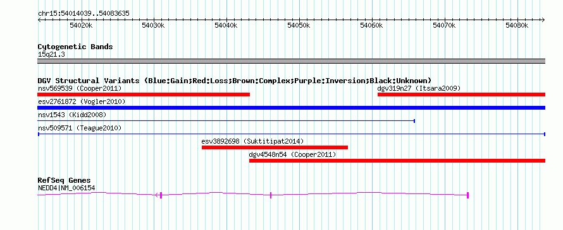
Task: Open the dgv319n27 (Itsara2009) variant label
Action: [419, 88]
